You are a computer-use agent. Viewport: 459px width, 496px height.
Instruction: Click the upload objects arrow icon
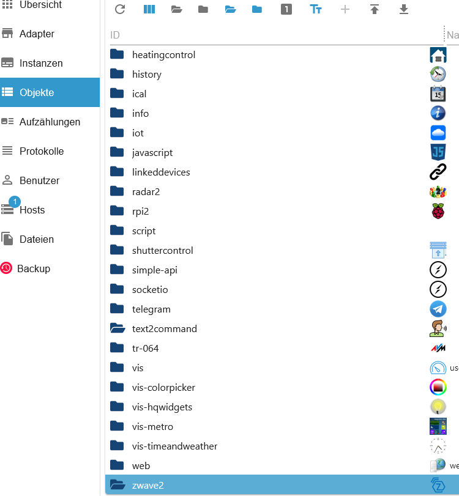375,9
